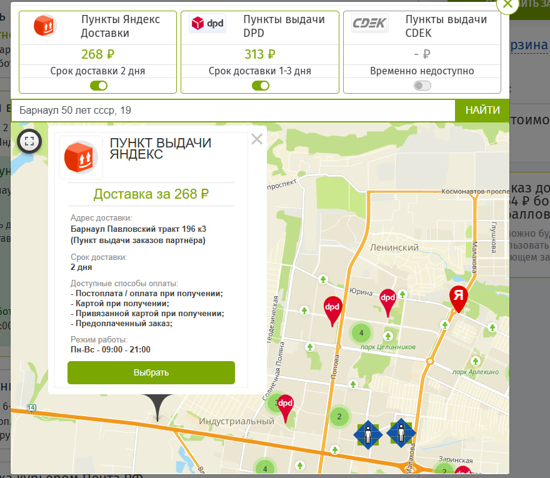This screenshot has height=478, width=550.
Task: Disable the DPD pickup points switch
Action: click(x=261, y=86)
